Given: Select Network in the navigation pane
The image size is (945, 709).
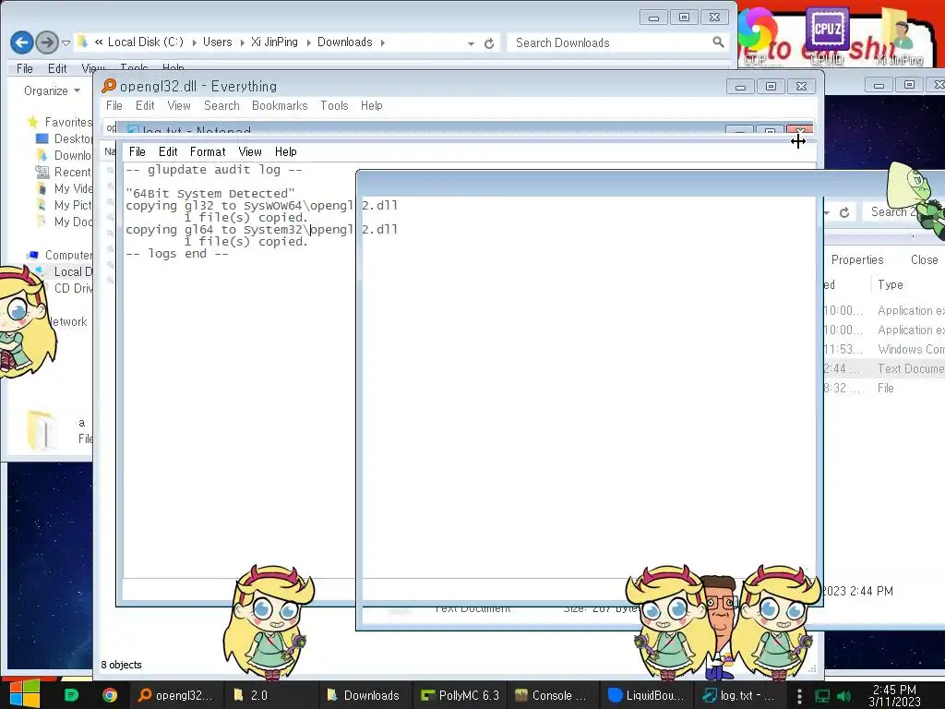Looking at the screenshot, I should (68, 322).
